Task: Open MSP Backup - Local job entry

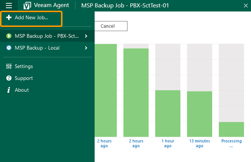Action: click(47, 48)
